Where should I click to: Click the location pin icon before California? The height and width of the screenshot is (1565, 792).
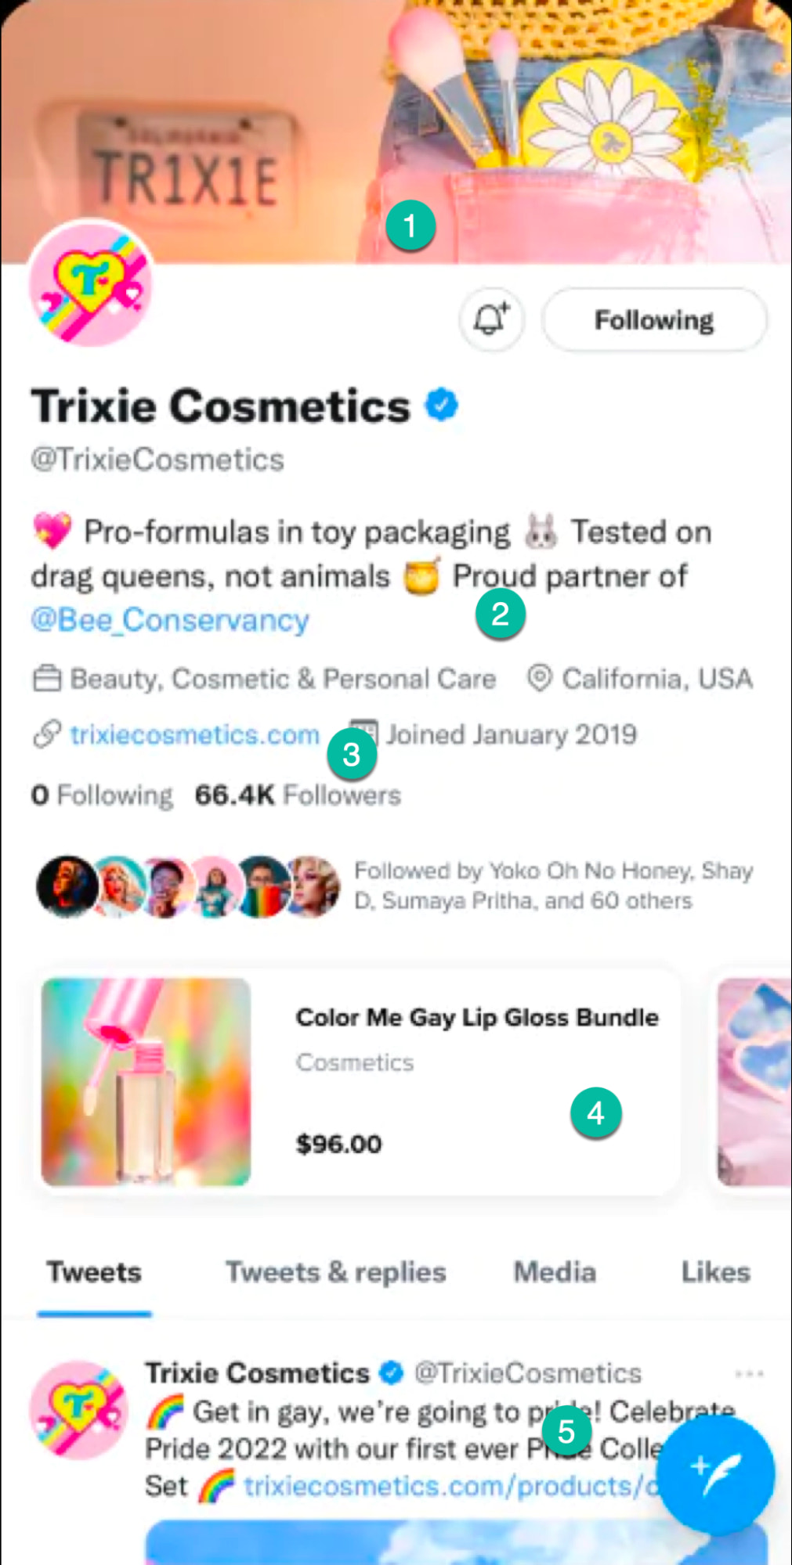pyautogui.click(x=539, y=678)
